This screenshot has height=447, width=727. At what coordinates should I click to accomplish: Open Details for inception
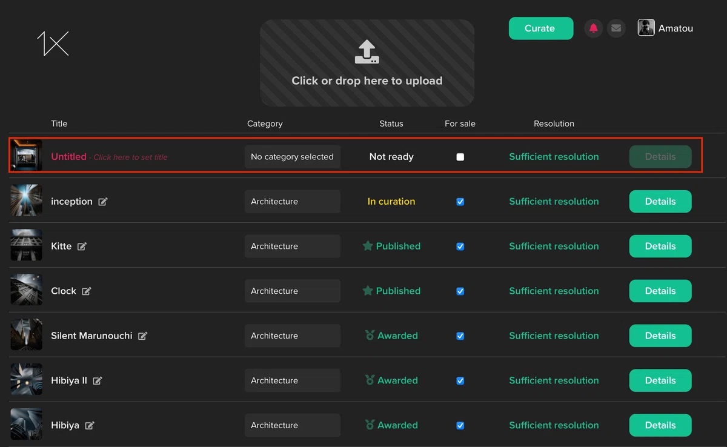click(x=660, y=202)
